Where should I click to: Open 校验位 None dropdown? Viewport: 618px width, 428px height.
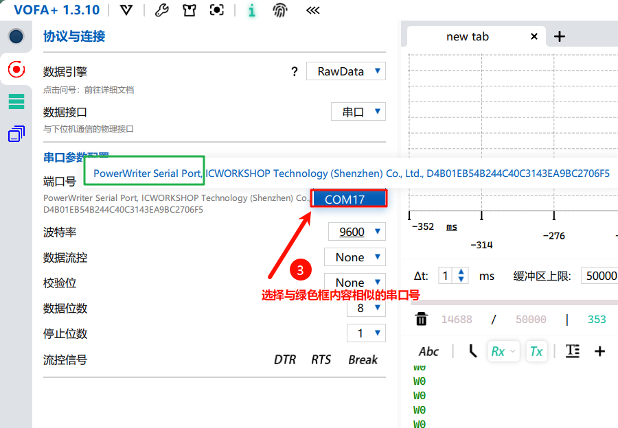(x=355, y=281)
